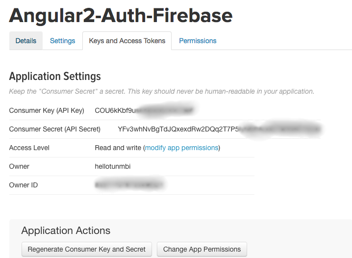The height and width of the screenshot is (258, 352).
Task: Click the Owner label
Action: [19, 166]
